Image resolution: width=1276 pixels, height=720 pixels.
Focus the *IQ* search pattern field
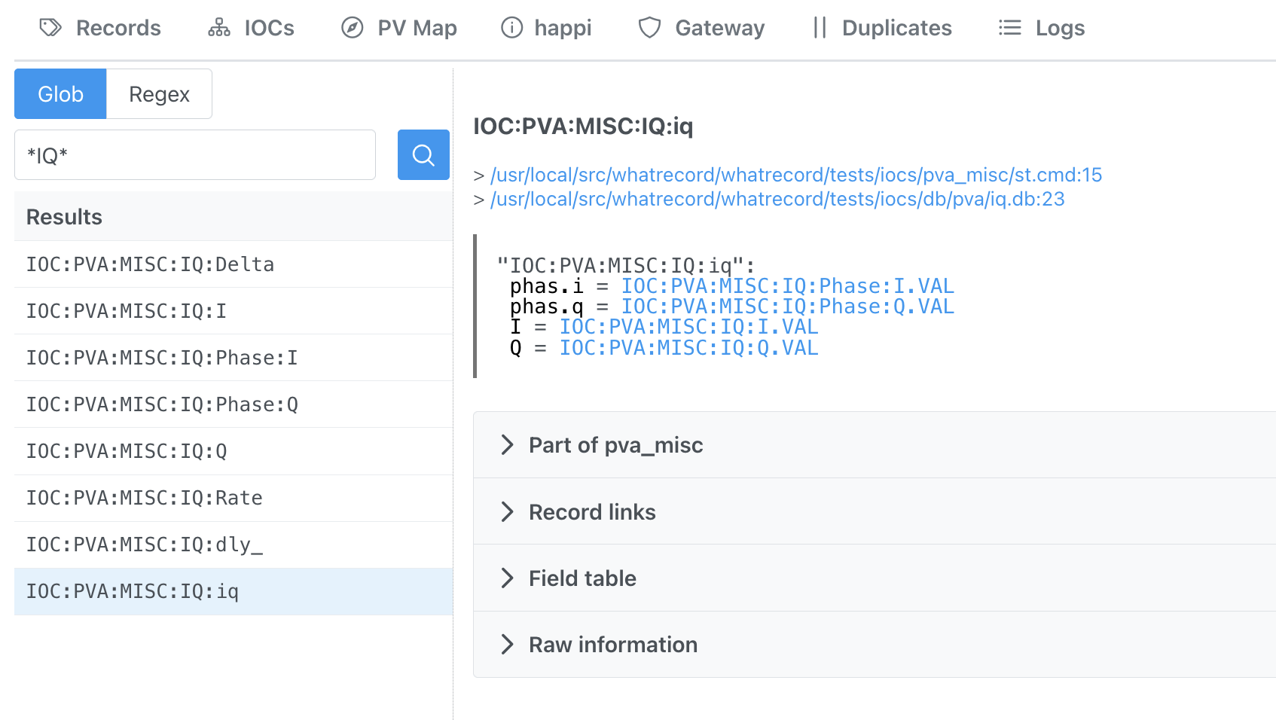pyautogui.click(x=195, y=155)
